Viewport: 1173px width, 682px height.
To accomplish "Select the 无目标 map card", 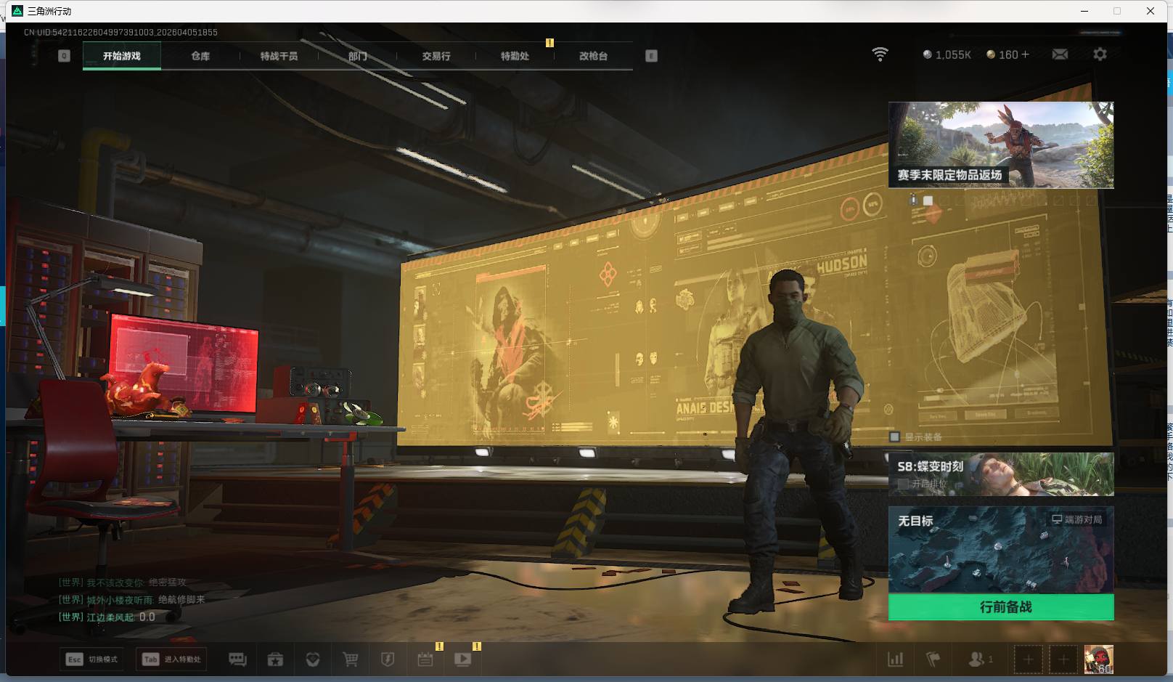I will click(1001, 550).
